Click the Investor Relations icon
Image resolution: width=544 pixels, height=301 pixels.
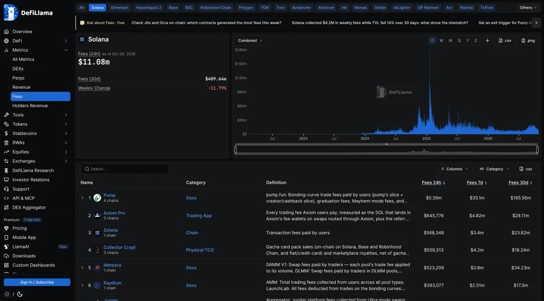tap(6, 179)
